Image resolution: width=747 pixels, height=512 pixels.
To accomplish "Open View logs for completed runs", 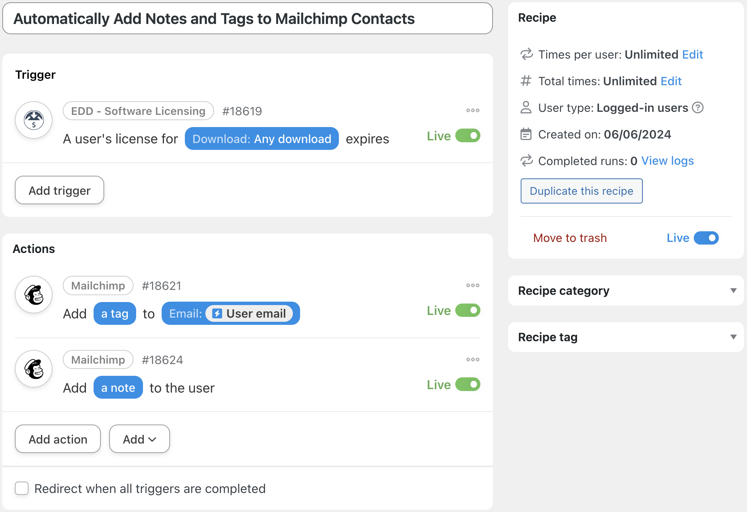I will (668, 161).
